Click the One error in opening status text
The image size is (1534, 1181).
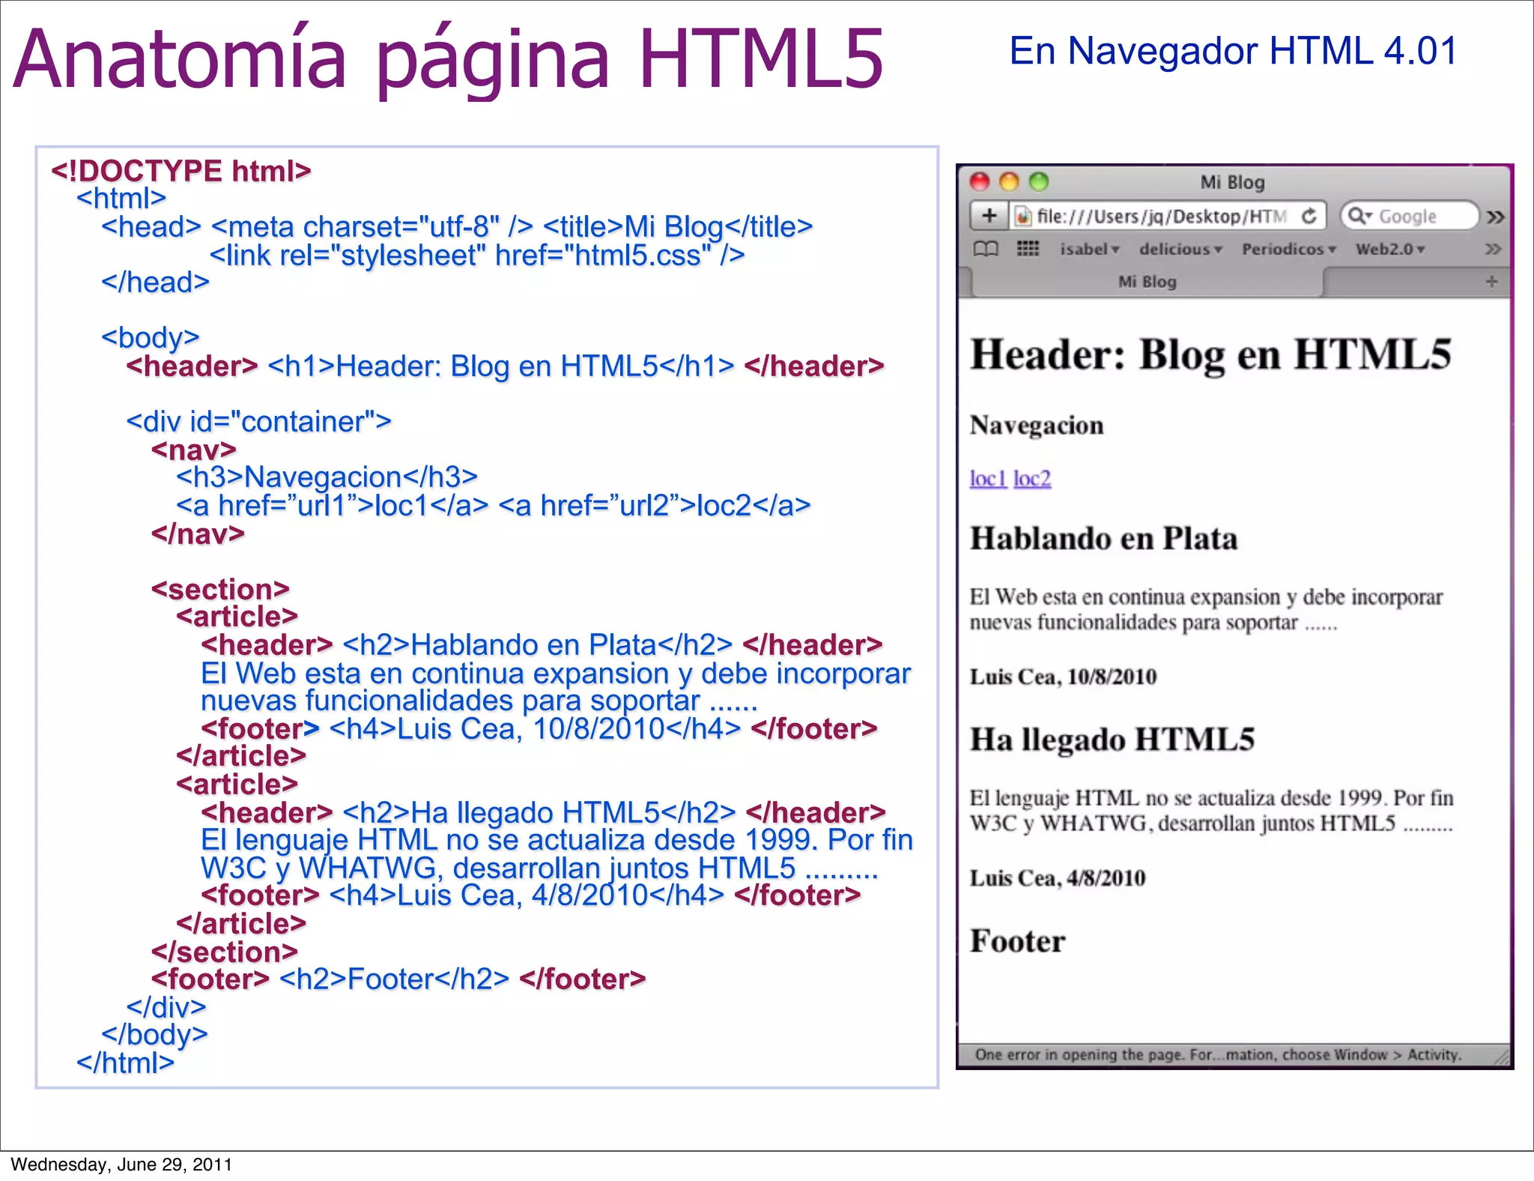pos(1217,1054)
